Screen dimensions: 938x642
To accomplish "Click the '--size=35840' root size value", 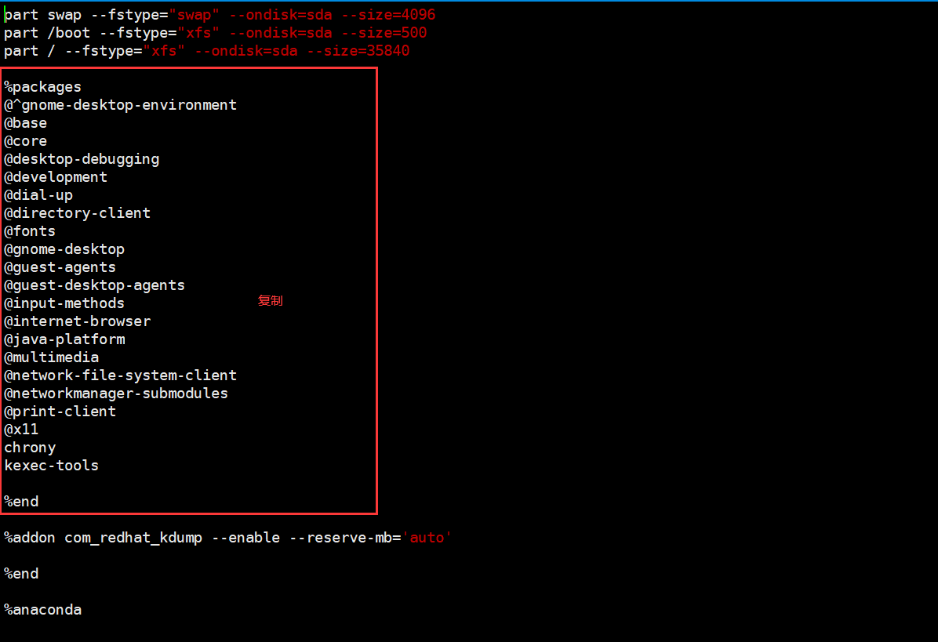I will click(358, 51).
